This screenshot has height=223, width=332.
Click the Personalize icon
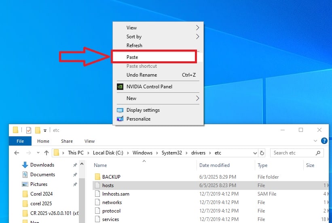[120, 119]
